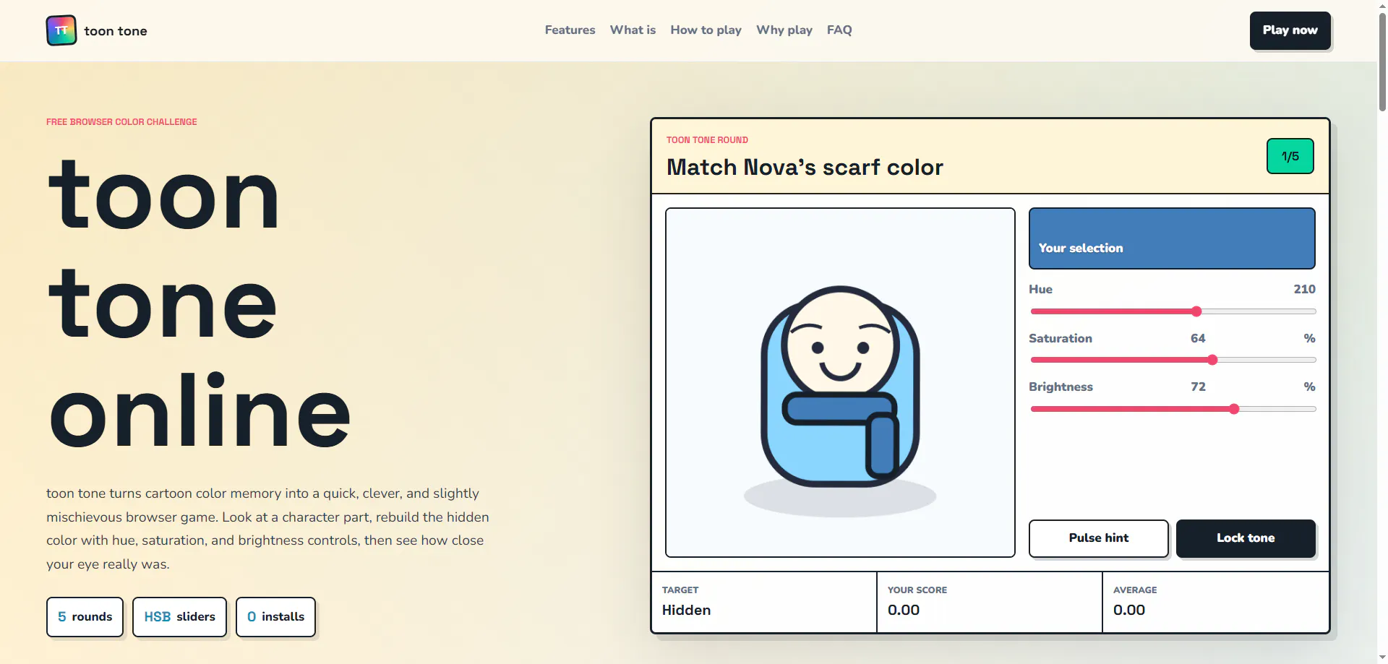Click the Pulse hint button
Screen dimensions: 1388x664
(x=1098, y=538)
